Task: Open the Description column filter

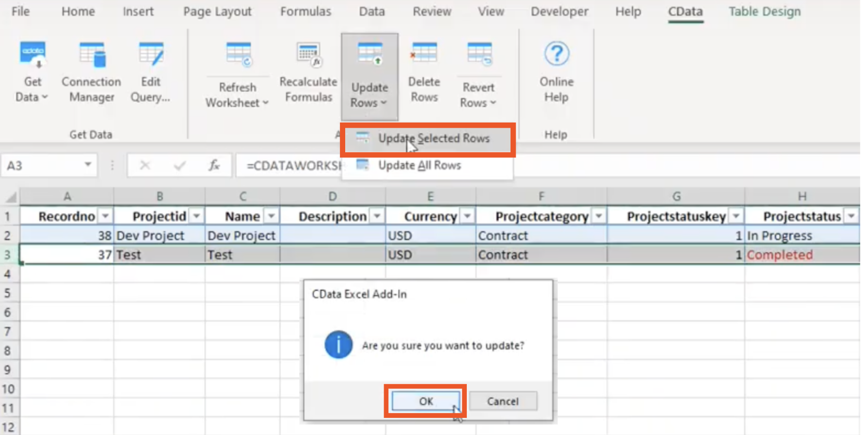Action: pos(377,216)
